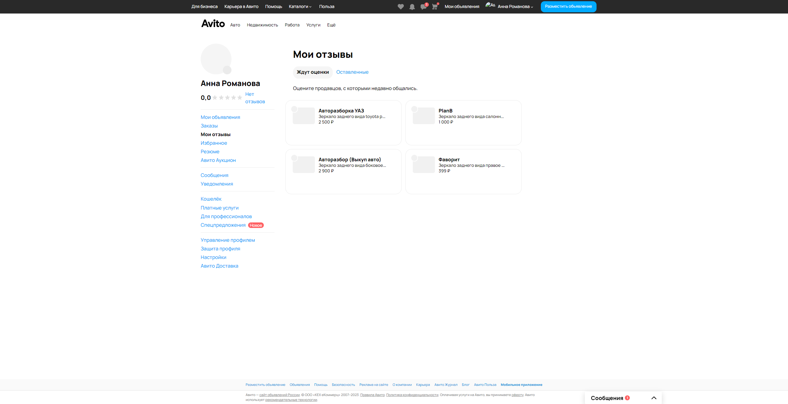Expand Анна Романова account dropdown
The height and width of the screenshot is (404, 788).
pyautogui.click(x=515, y=6)
